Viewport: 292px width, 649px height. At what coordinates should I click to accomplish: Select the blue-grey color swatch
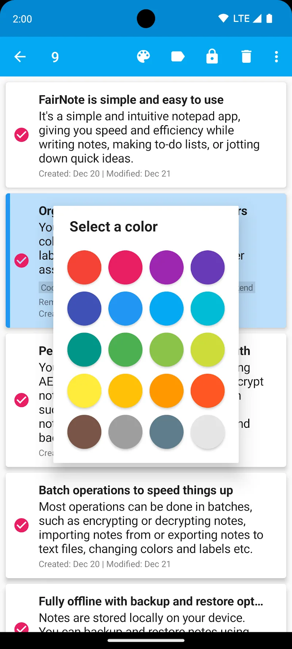click(x=166, y=431)
